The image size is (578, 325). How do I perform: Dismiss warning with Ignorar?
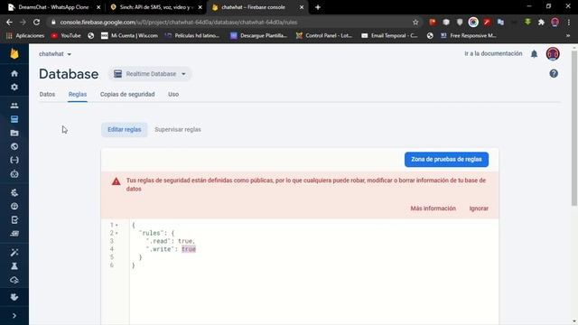479,209
